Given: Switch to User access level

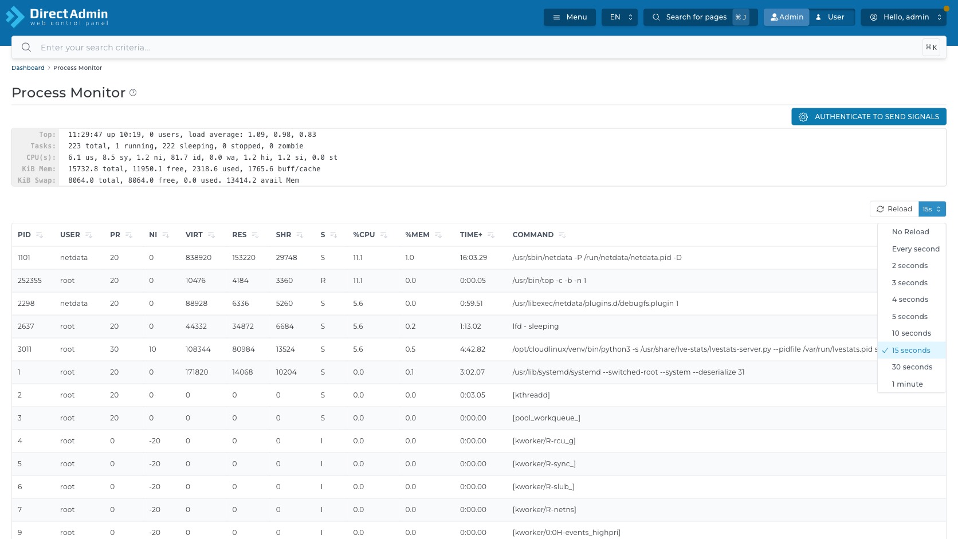Looking at the screenshot, I should coord(831,17).
